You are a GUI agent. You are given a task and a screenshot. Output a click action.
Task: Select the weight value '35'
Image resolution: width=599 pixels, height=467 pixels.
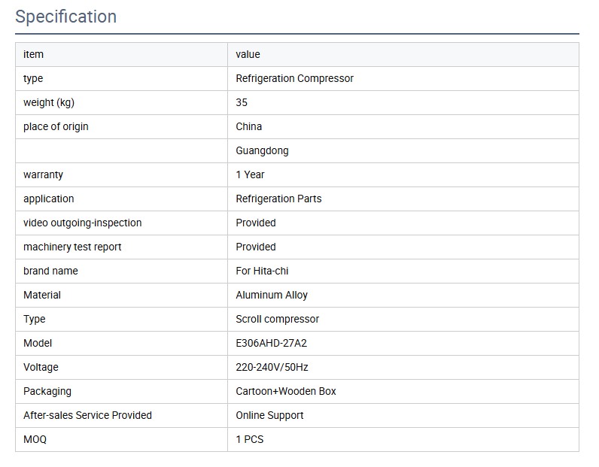click(x=242, y=102)
